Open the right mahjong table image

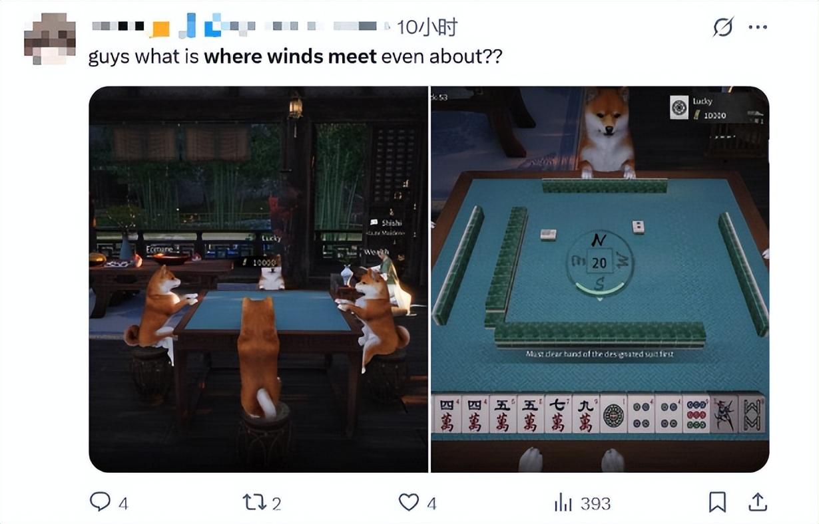pyautogui.click(x=600, y=279)
